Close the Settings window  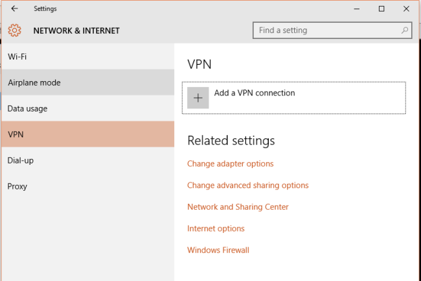[x=407, y=8]
